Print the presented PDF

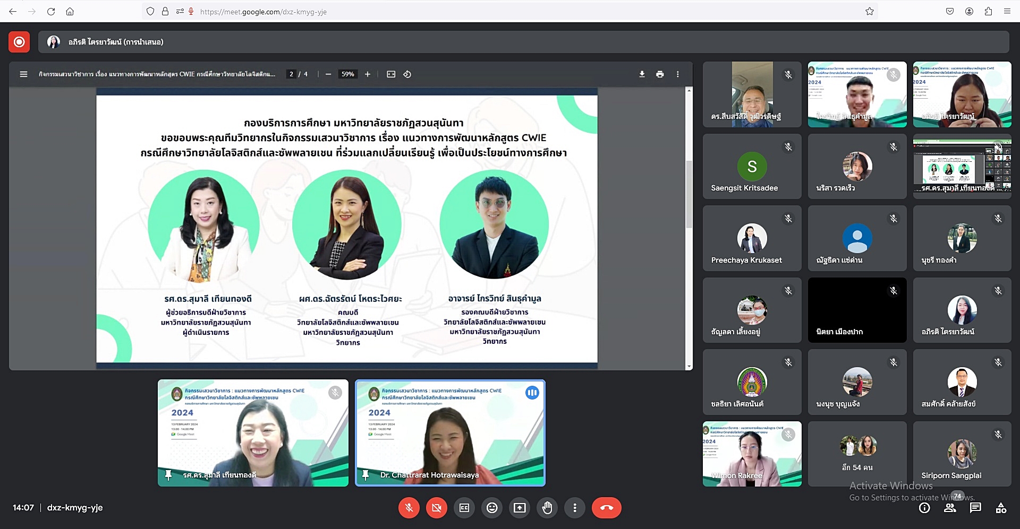coord(660,74)
